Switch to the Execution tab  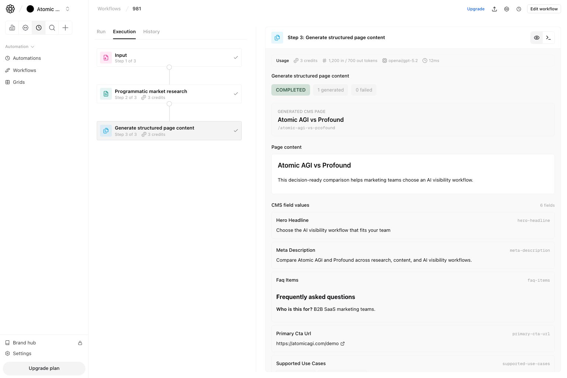coord(124,31)
